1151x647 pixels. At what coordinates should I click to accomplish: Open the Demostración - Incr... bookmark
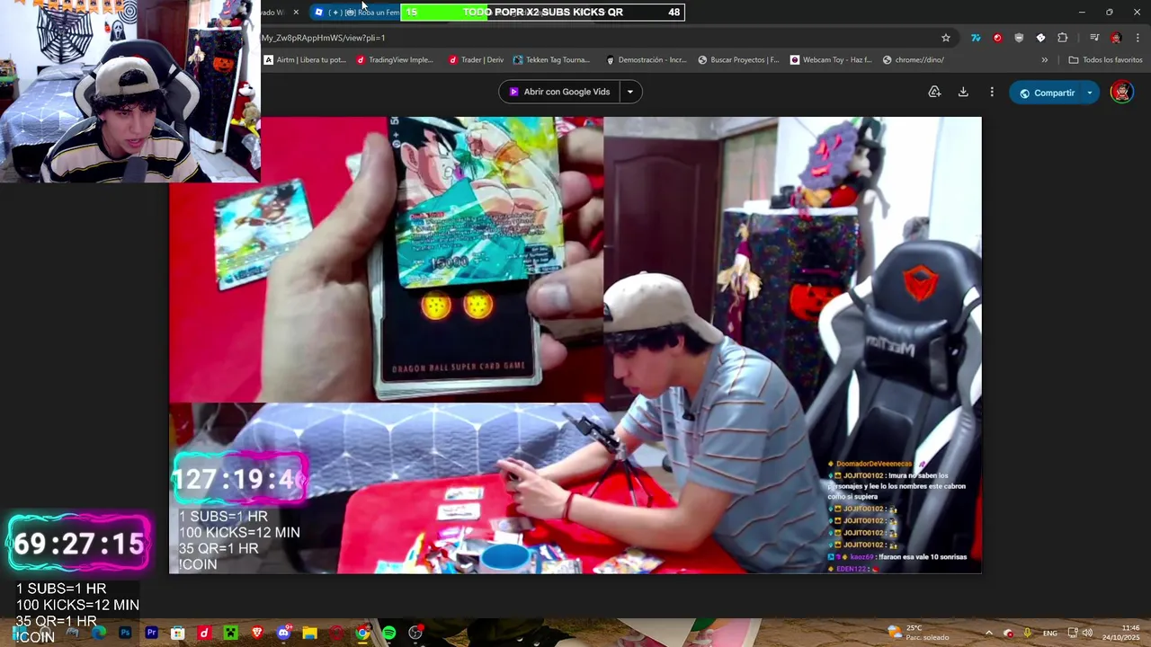[646, 60]
